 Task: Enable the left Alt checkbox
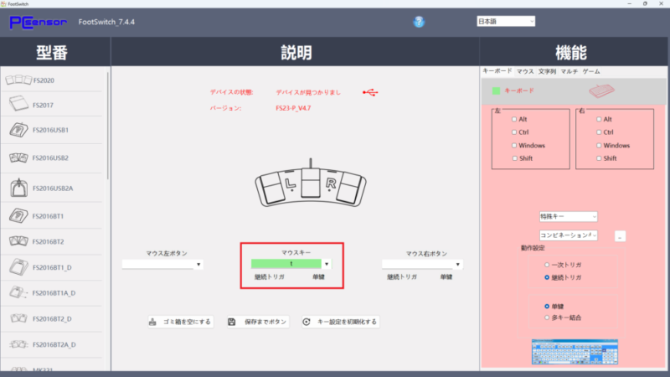[x=514, y=119]
